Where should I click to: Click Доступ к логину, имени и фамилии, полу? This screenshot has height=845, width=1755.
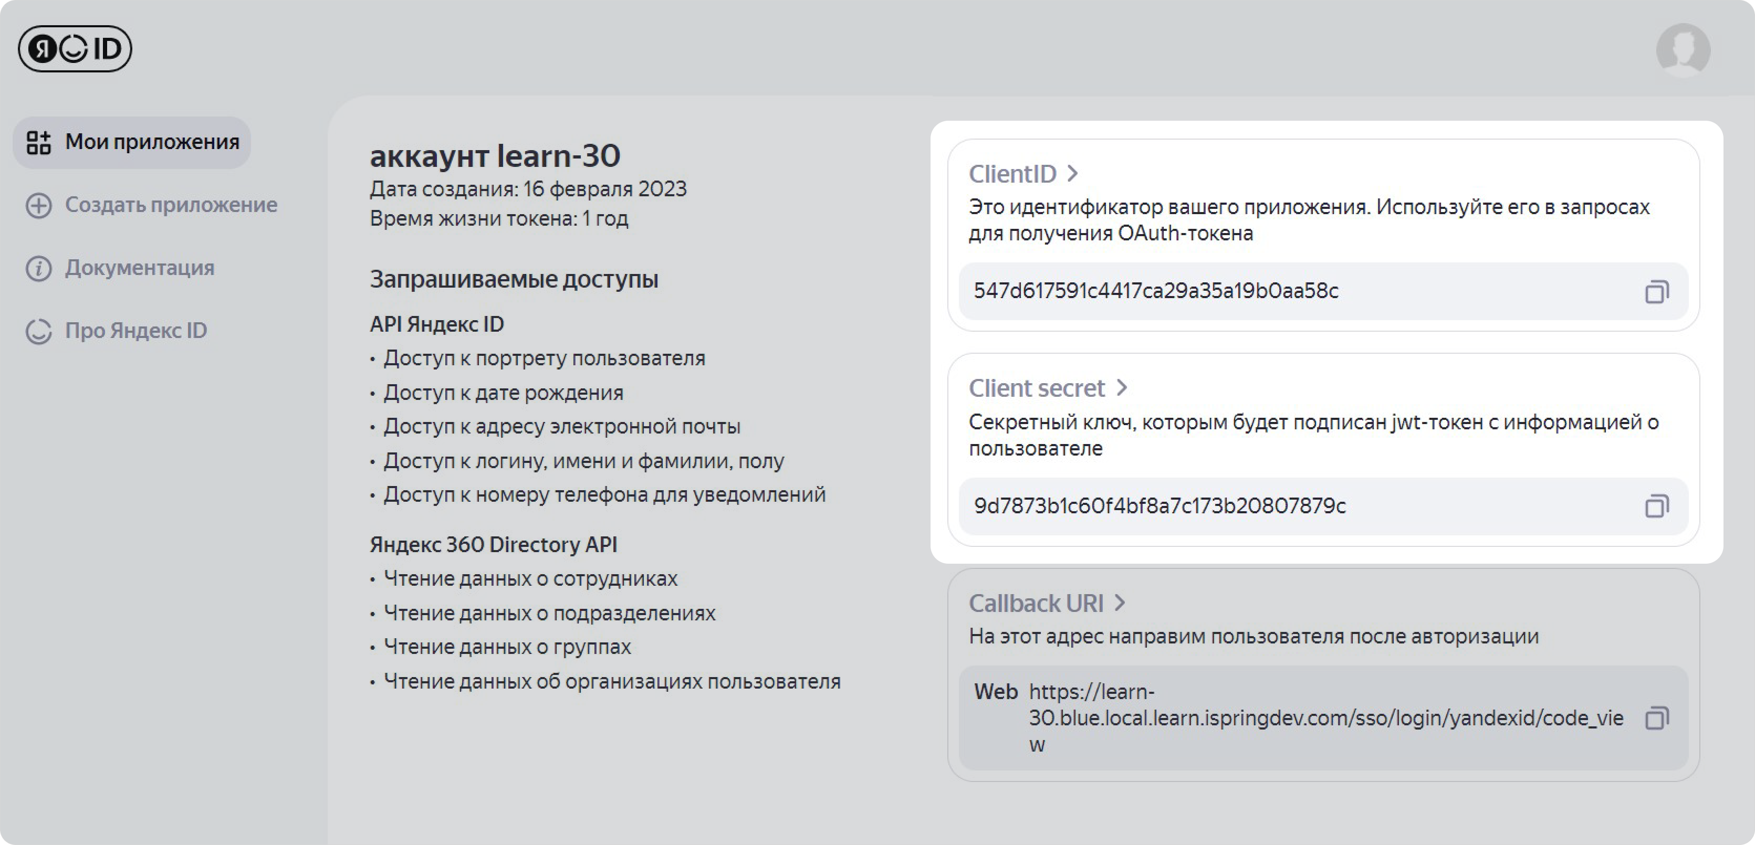pos(584,461)
